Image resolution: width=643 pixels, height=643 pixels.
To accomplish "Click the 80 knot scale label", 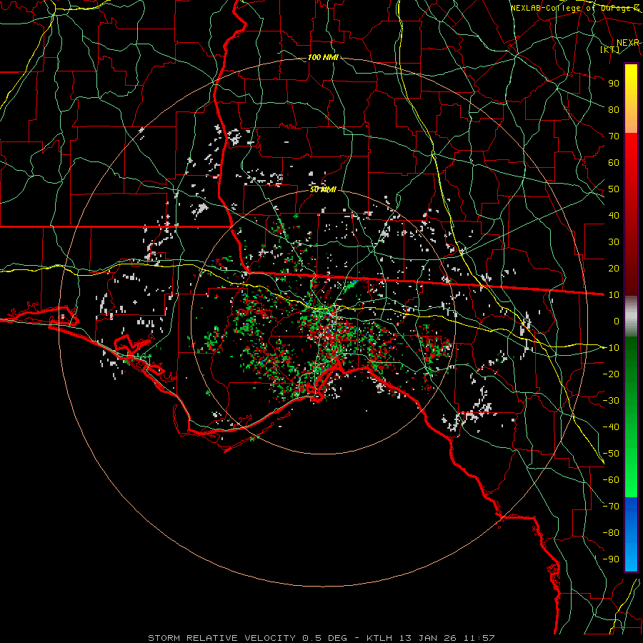I will 614,109.
